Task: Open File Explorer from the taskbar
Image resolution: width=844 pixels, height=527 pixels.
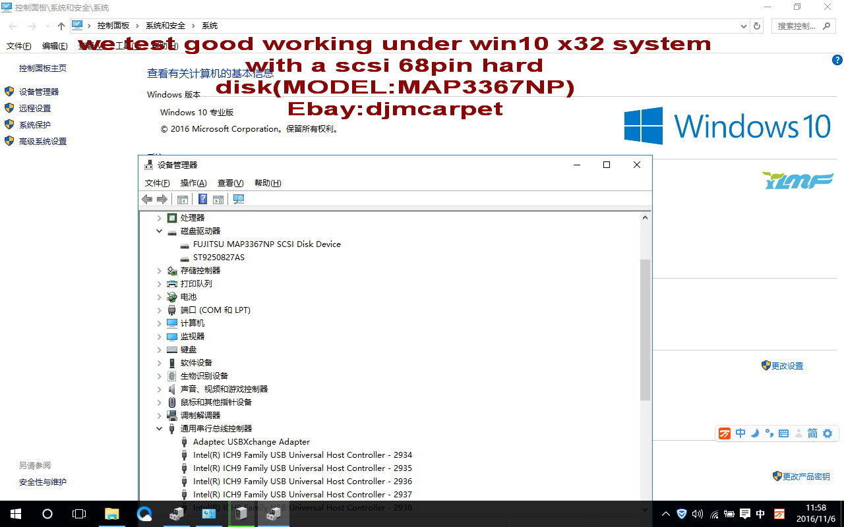Action: 111,514
